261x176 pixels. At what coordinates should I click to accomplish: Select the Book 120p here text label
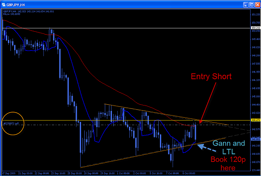228,164
